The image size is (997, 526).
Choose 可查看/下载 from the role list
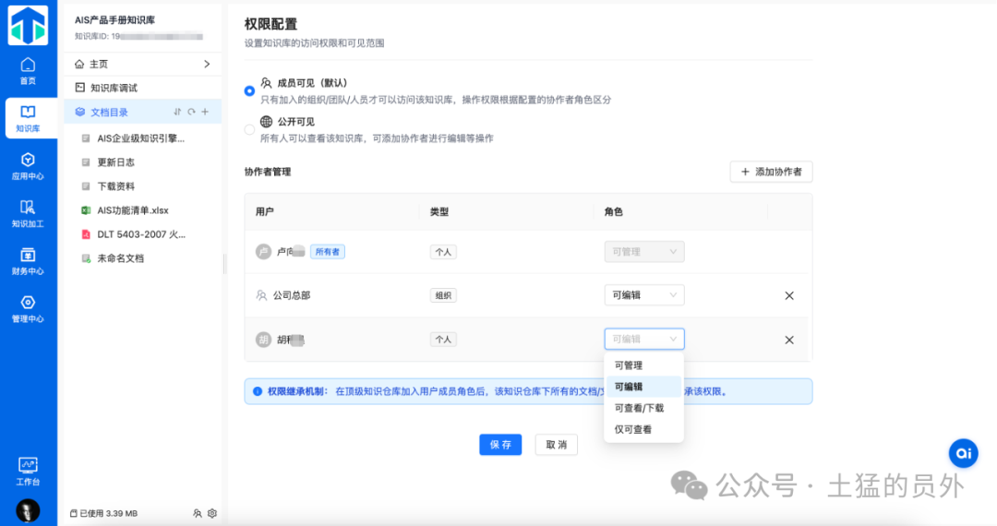[643, 408]
